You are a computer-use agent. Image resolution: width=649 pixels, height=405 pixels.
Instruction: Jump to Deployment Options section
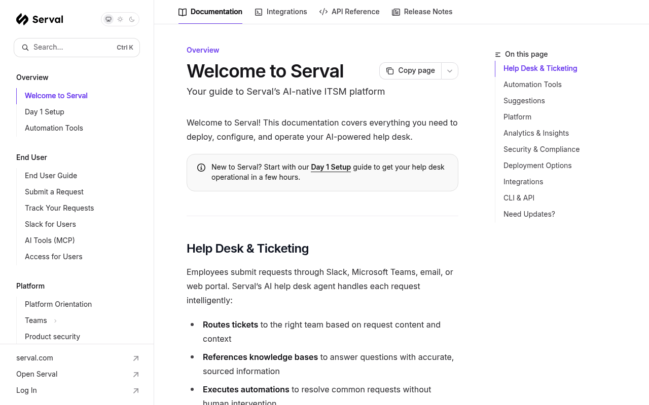[x=537, y=166]
